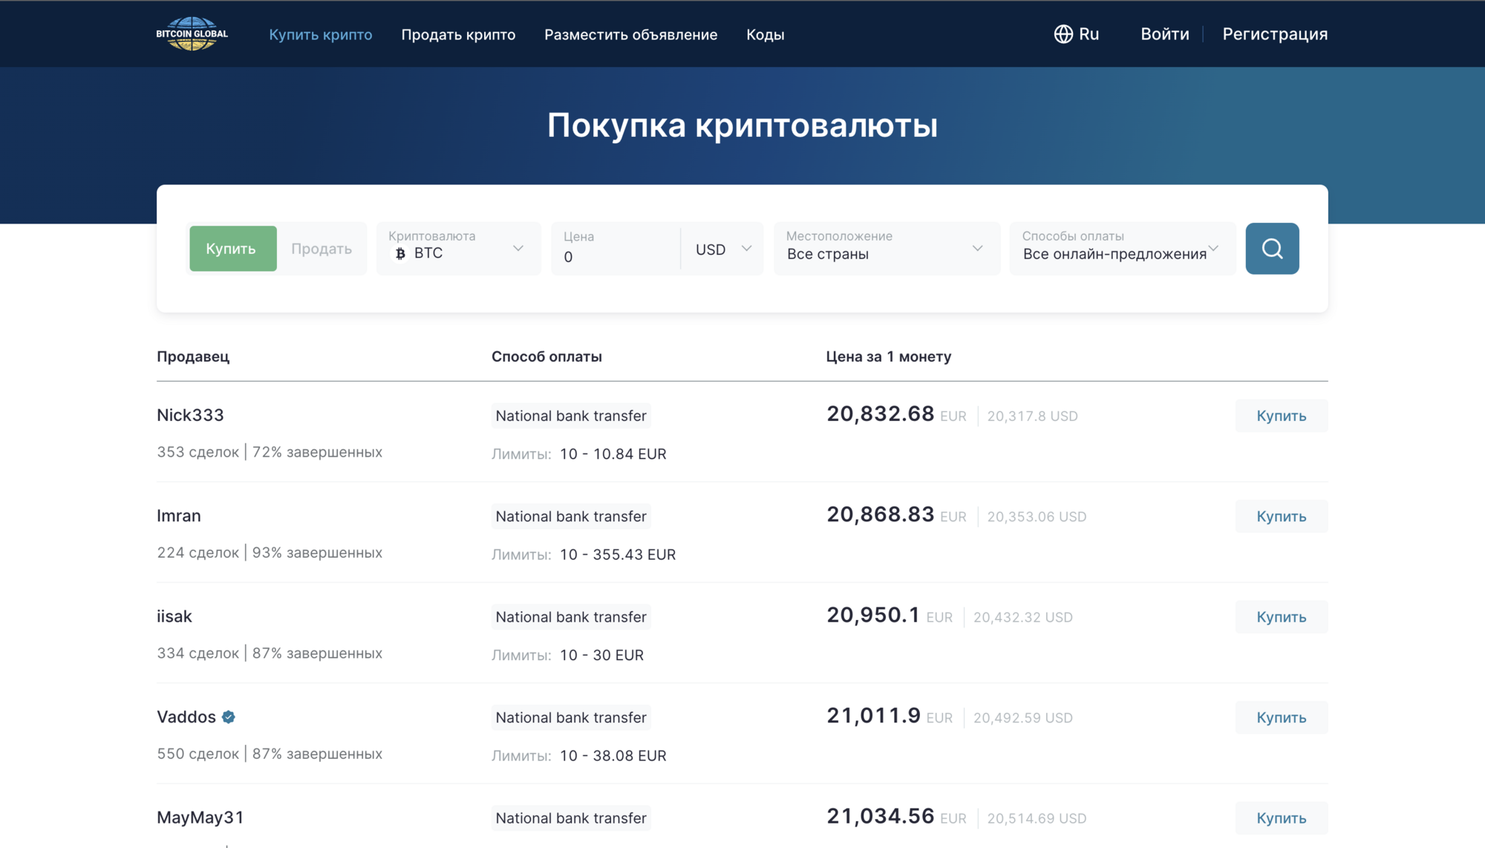Expand the Криптовалюта dropdown
Viewport: 1485px width, 848px height.
click(458, 248)
